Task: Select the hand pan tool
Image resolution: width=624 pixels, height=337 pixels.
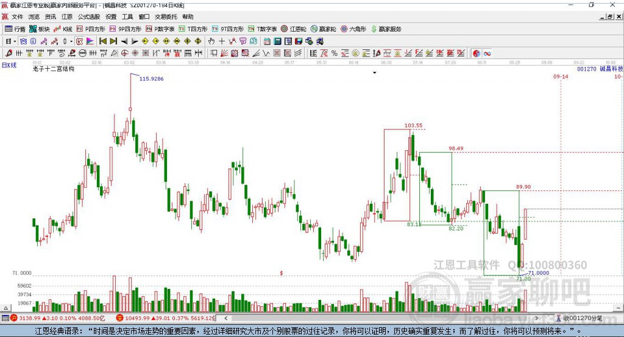Action: click(x=211, y=41)
